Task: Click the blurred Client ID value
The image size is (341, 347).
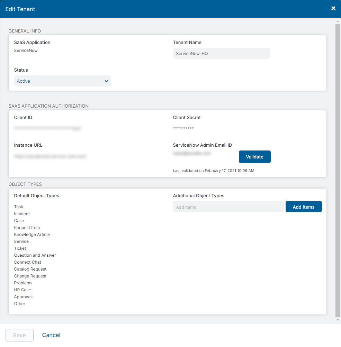Action: tap(48, 129)
